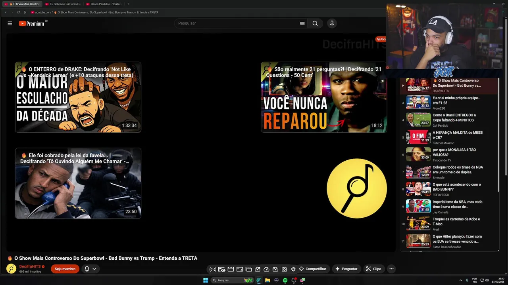Switch to 'Eu Sobrevivi 24 Horas' tab
The width and height of the screenshot is (508, 285).
tap(63, 4)
